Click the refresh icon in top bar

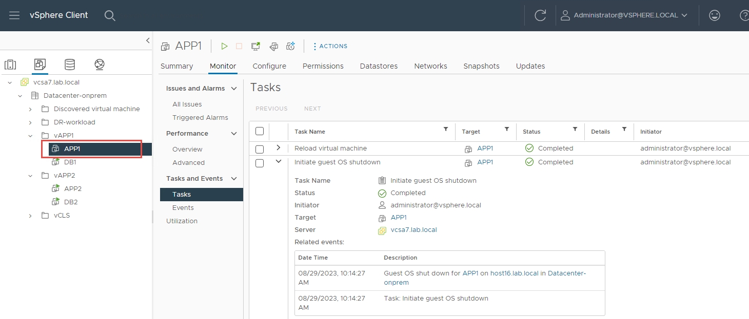540,15
